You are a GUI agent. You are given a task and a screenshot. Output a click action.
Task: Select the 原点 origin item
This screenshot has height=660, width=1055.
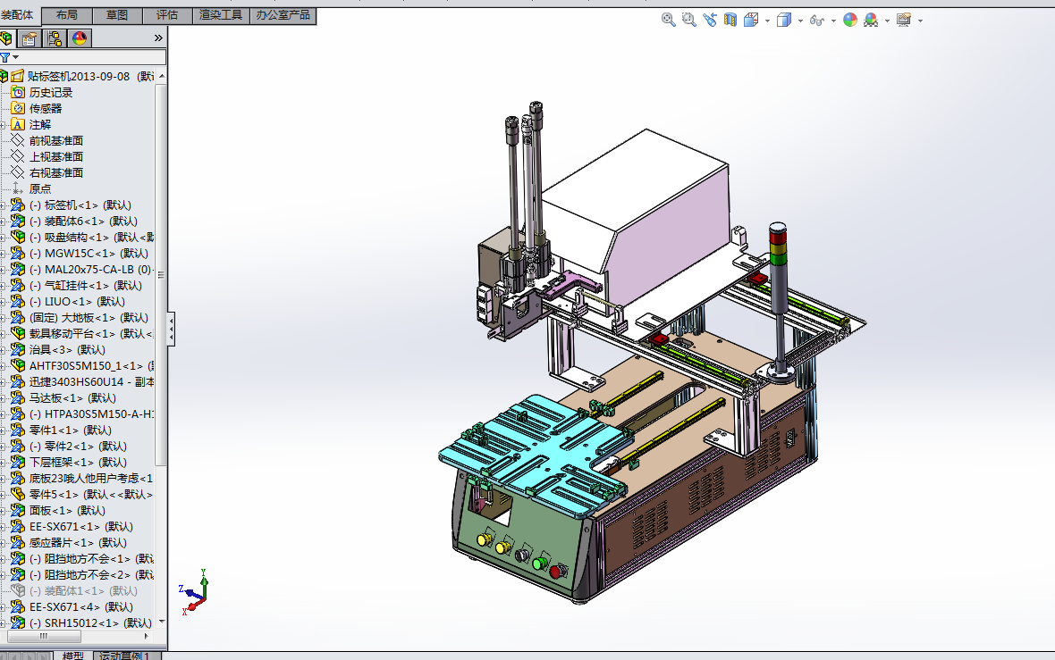coord(39,189)
